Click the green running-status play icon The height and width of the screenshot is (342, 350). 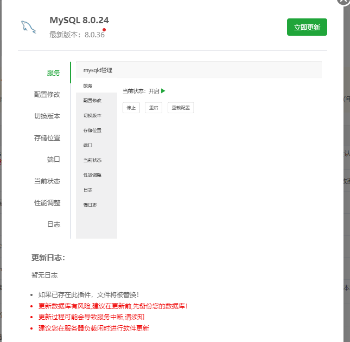click(x=163, y=91)
